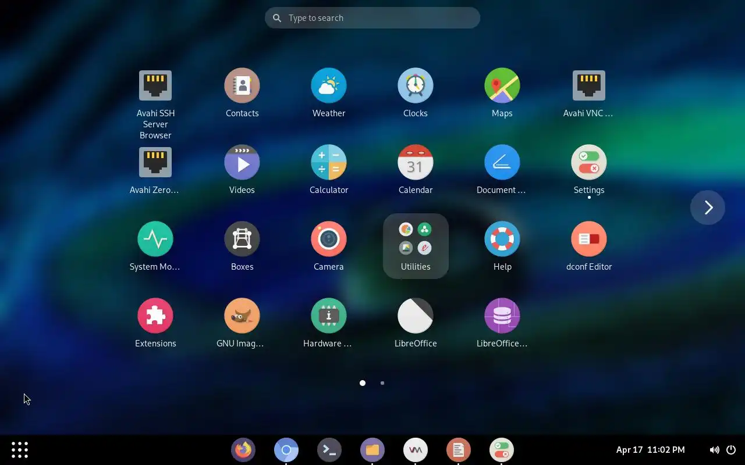Open the Help app
Viewport: 745px width, 465px height.
coord(502,239)
